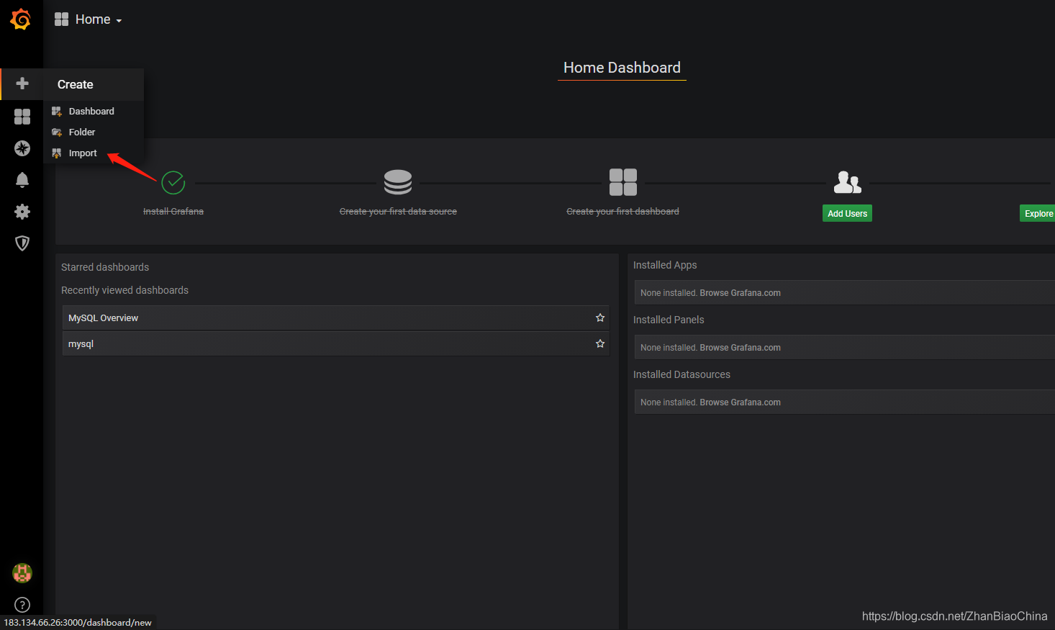Screen dimensions: 1055x630
Task: Click the Installed Apps heading
Action: pyautogui.click(x=665, y=265)
